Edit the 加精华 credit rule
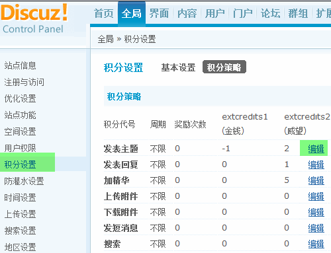 pos(316,180)
